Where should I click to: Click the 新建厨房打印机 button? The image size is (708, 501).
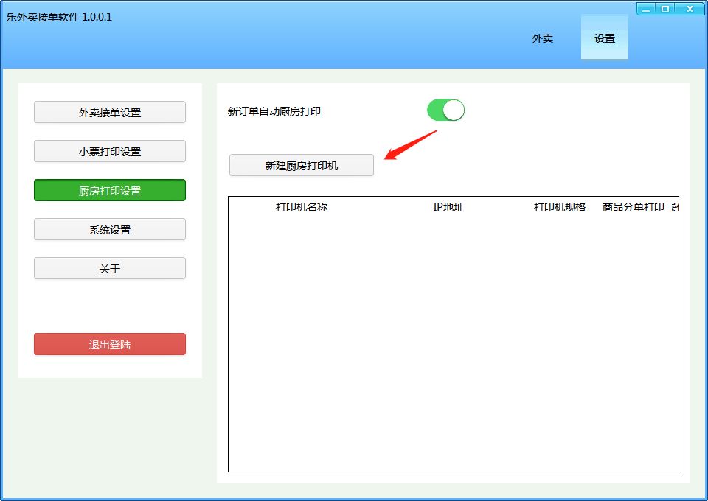point(302,166)
